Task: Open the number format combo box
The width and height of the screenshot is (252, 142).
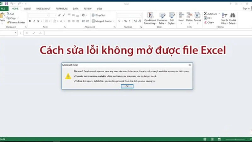Action: (x=129, y=15)
